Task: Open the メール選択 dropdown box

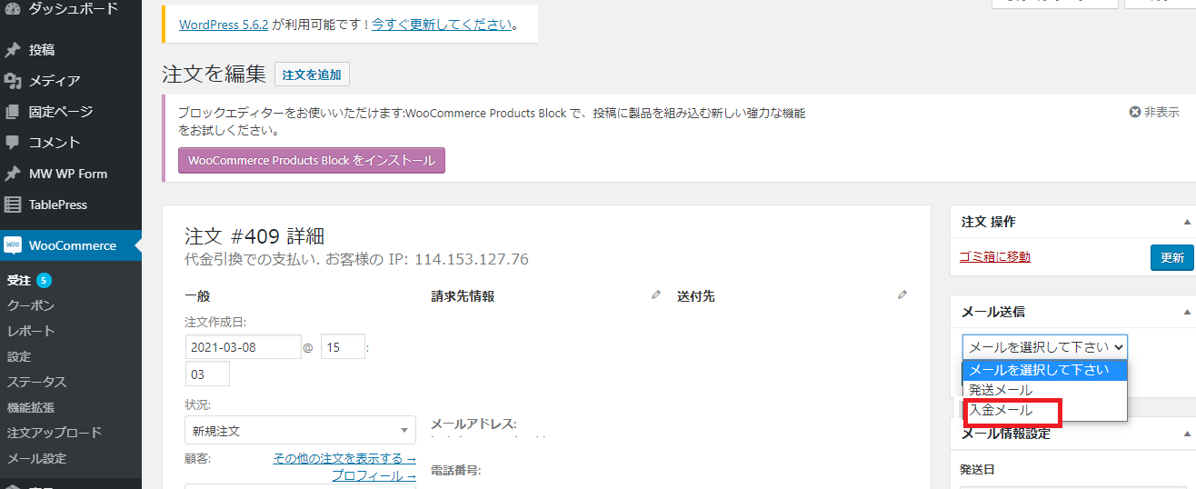Action: (x=1044, y=347)
